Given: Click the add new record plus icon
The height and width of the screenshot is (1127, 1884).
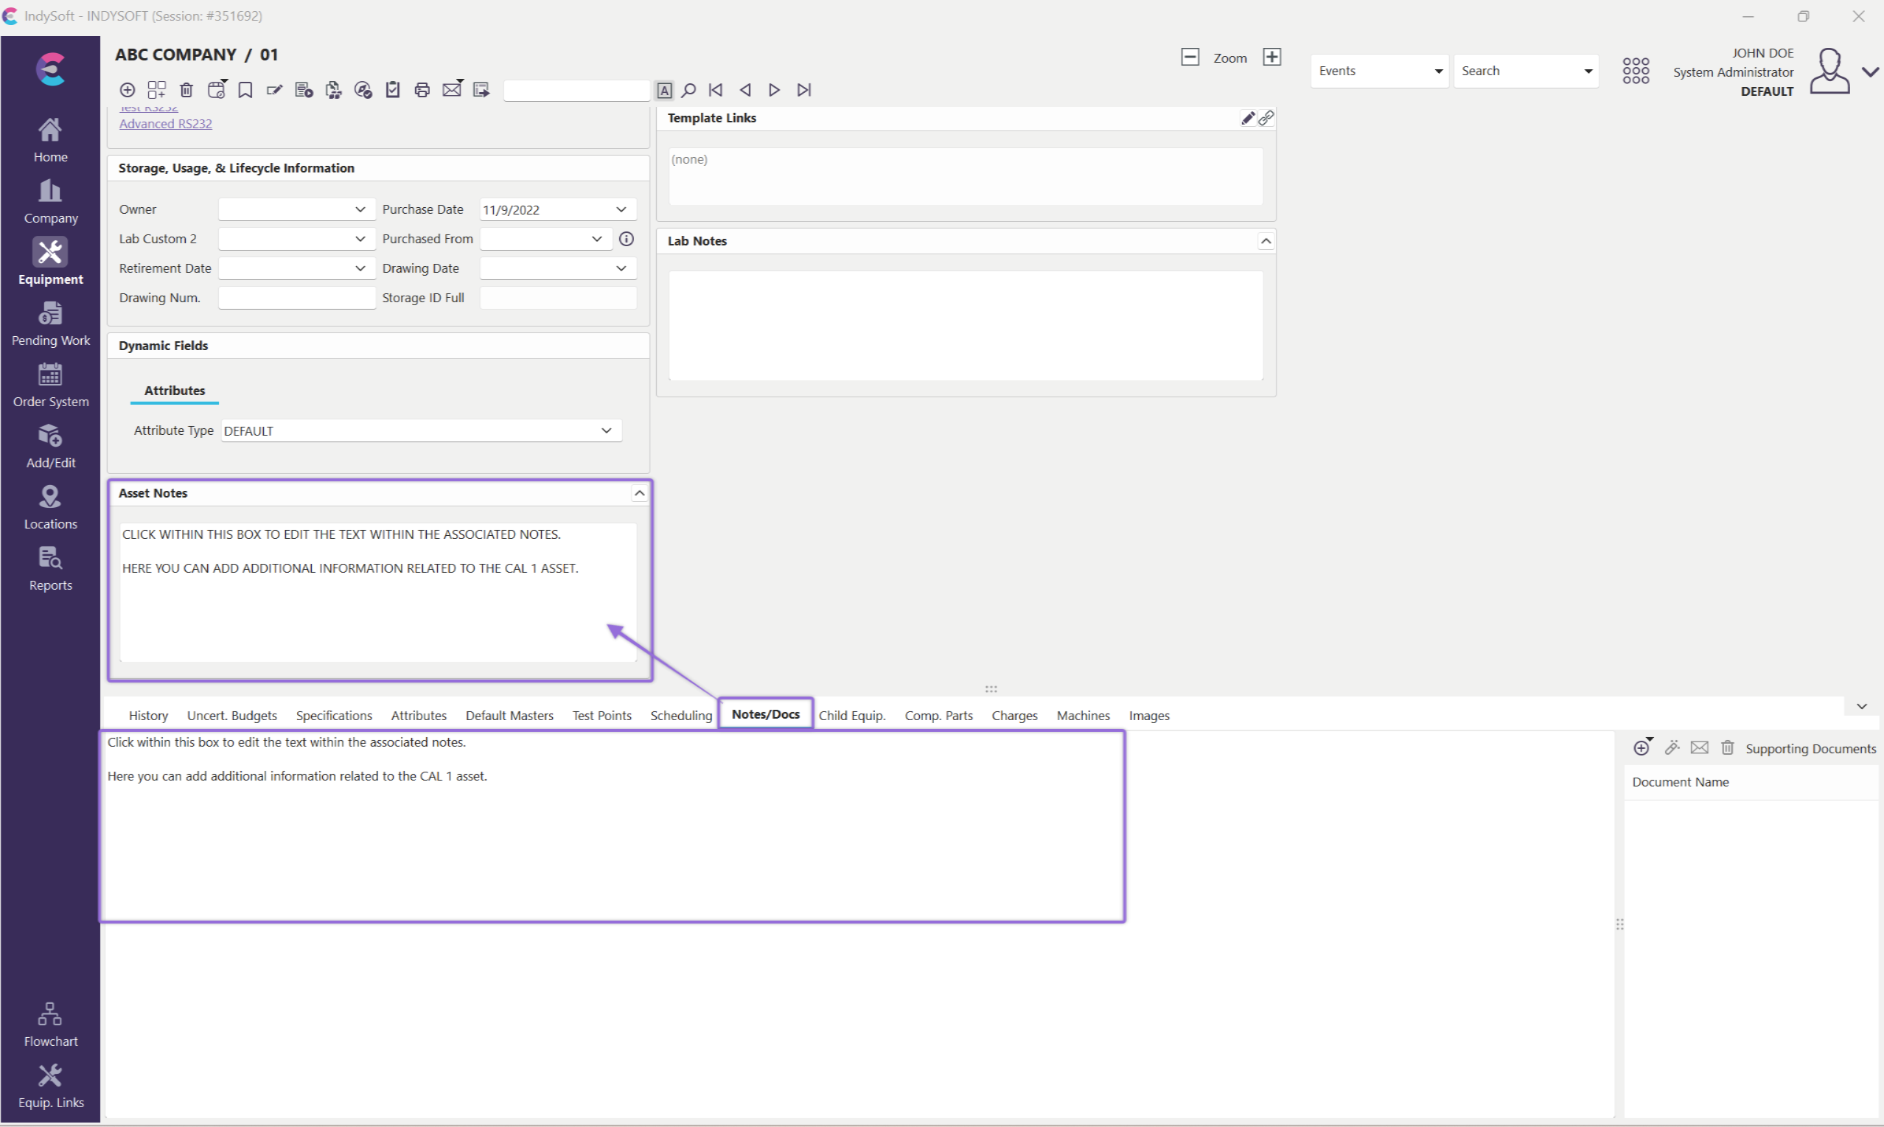Looking at the screenshot, I should [x=128, y=91].
